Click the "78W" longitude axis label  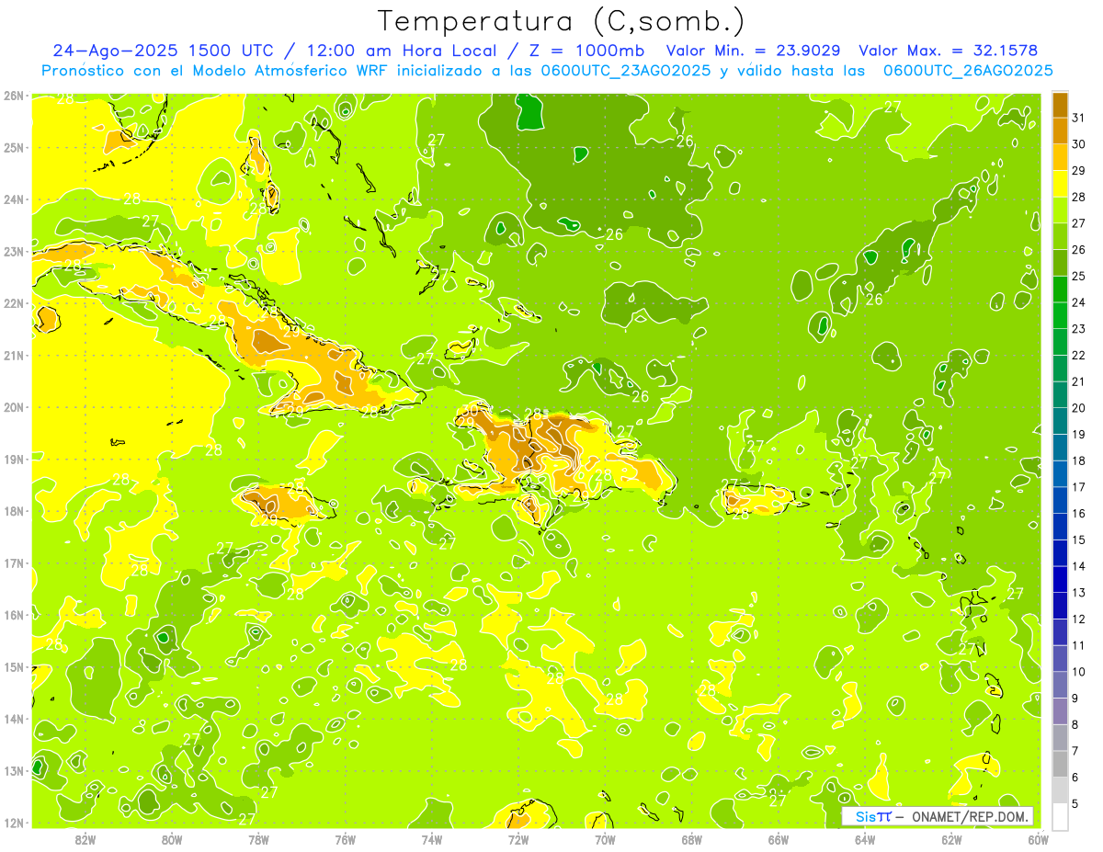click(x=258, y=839)
